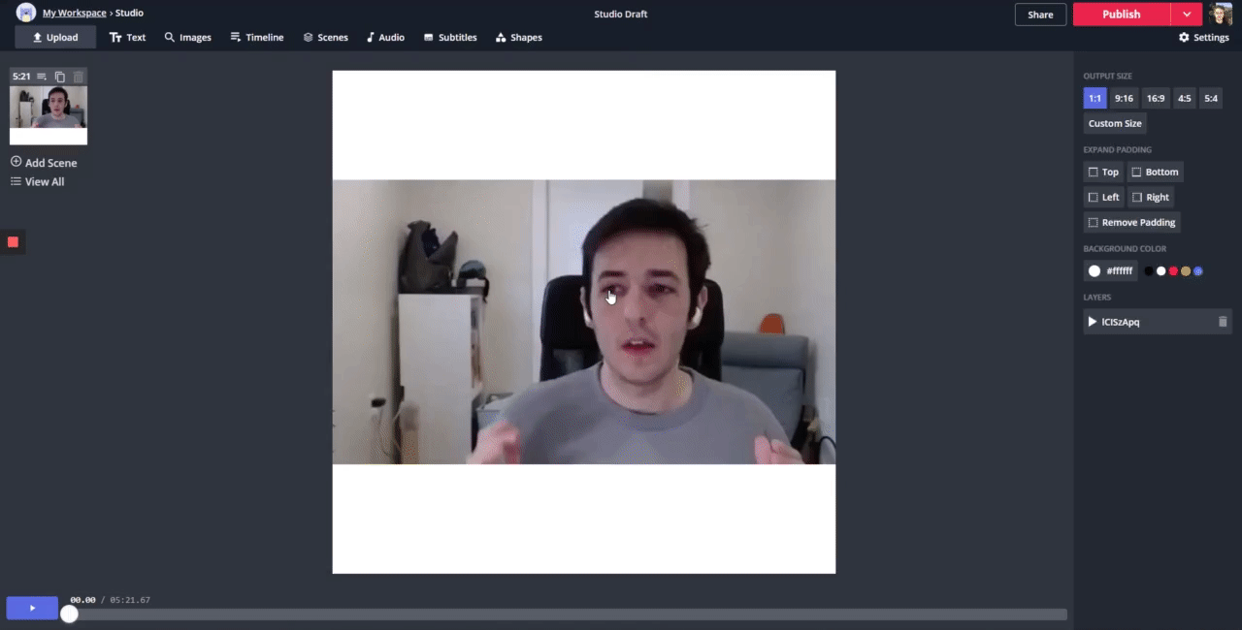The image size is (1242, 630).
Task: Delete the scene with trash icon
Action: click(79, 77)
